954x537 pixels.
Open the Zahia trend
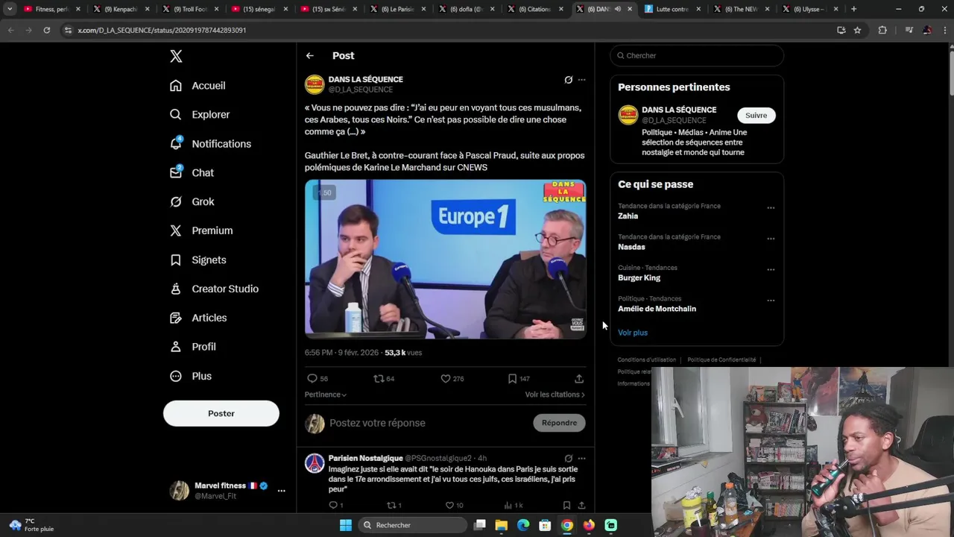(x=628, y=216)
